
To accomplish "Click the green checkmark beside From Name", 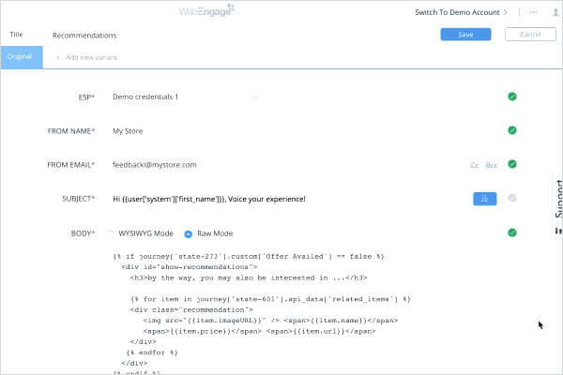I will tap(511, 130).
